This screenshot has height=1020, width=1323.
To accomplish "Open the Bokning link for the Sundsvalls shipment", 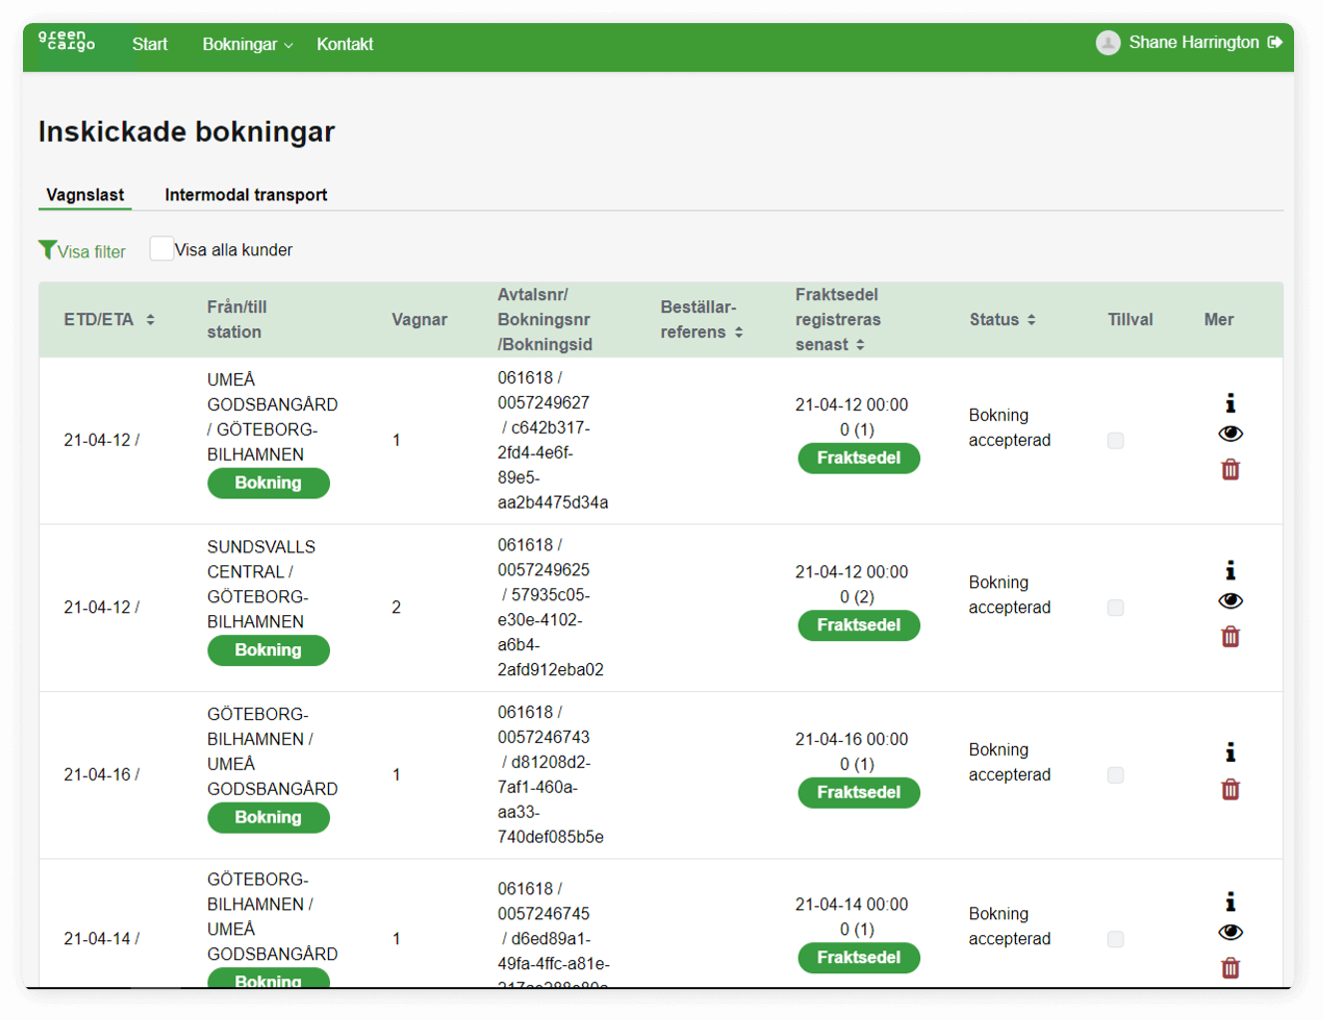I will point(268,650).
